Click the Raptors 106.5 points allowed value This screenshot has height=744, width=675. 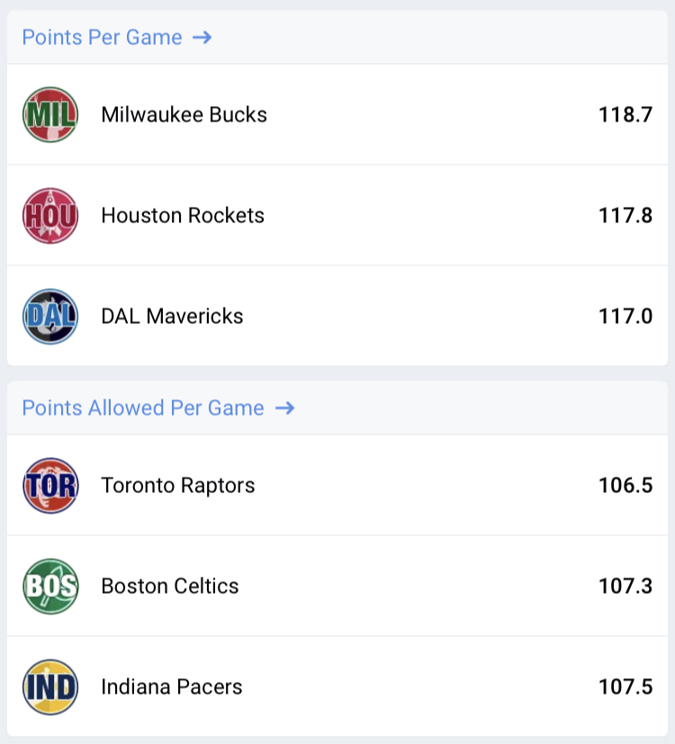point(625,486)
